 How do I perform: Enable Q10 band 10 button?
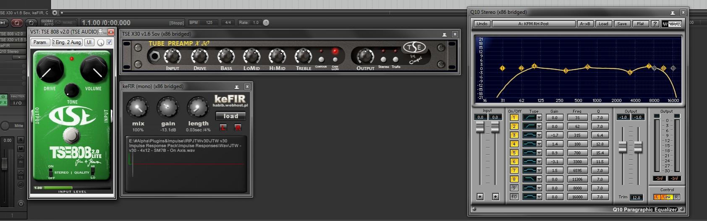[514, 197]
